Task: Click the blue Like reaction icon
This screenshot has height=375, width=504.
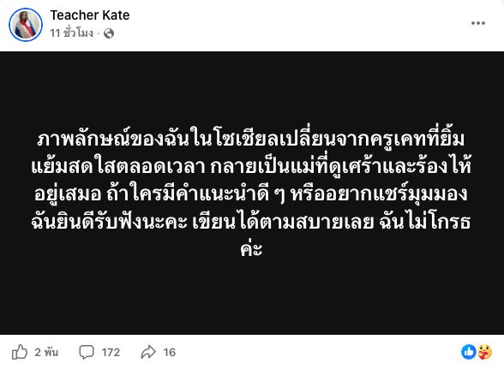Action: (x=469, y=352)
